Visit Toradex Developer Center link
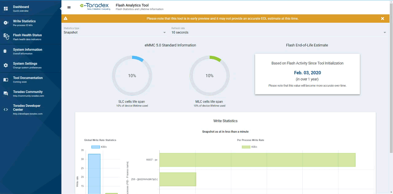The width and height of the screenshot is (393, 194). 31,109
